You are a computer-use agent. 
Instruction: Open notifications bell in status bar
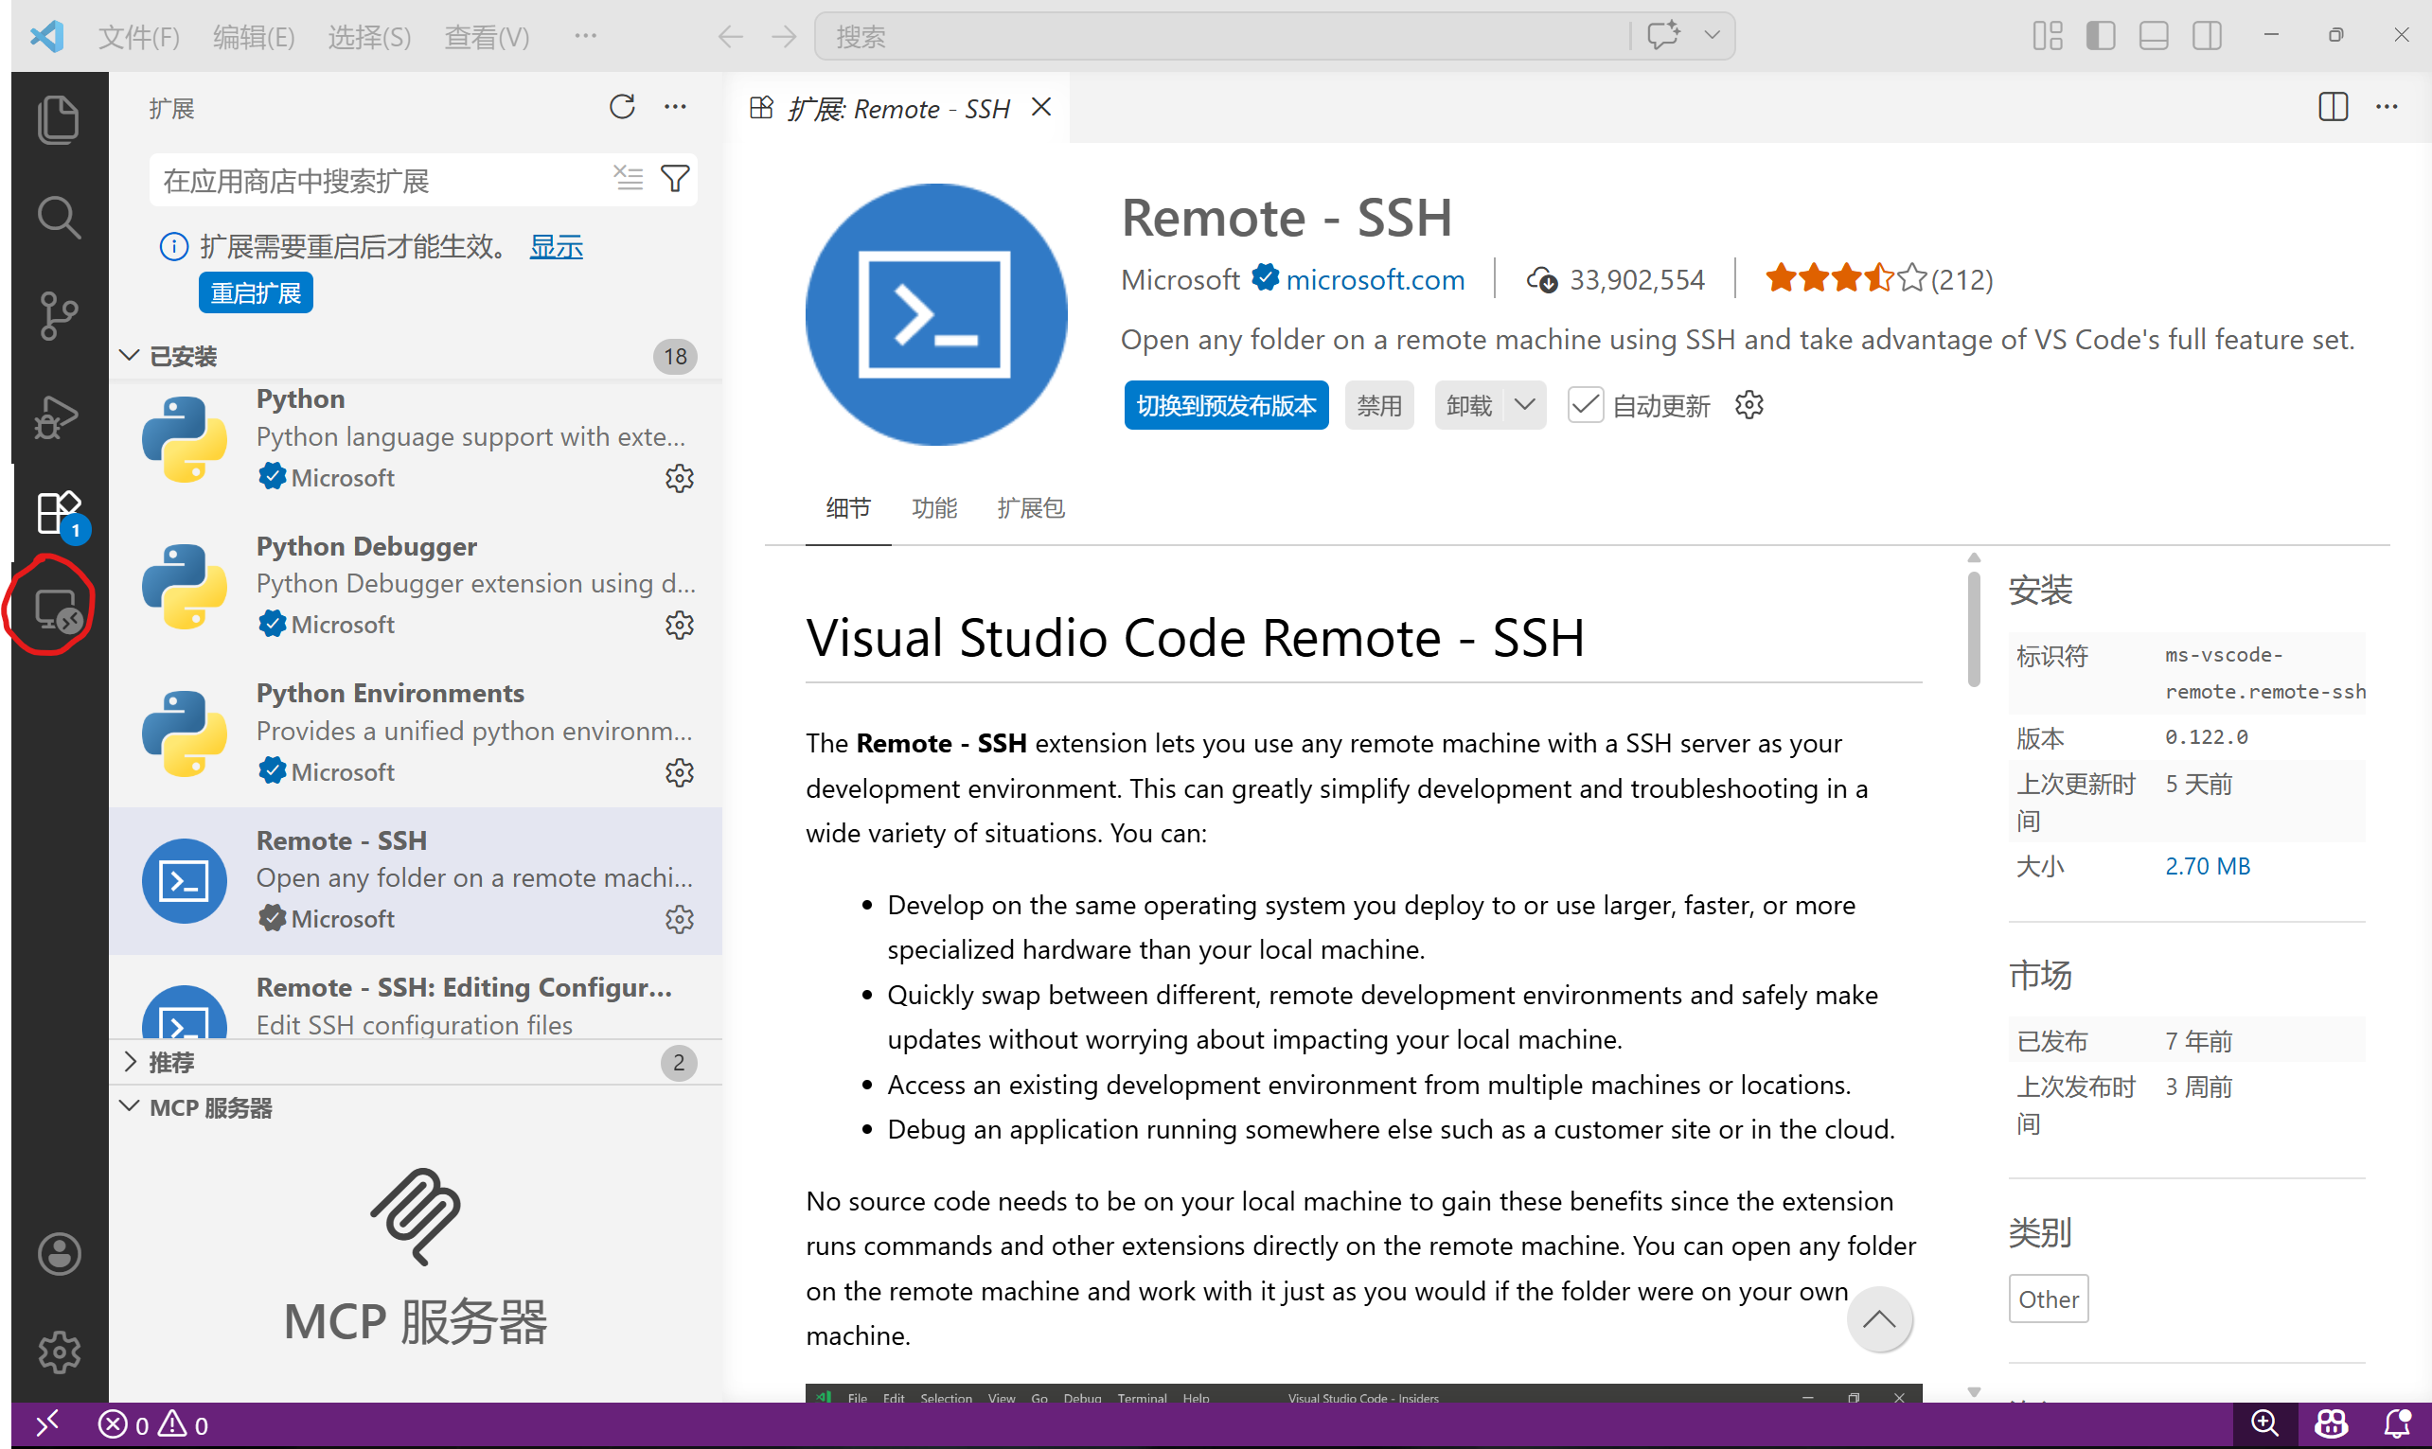[2396, 1424]
